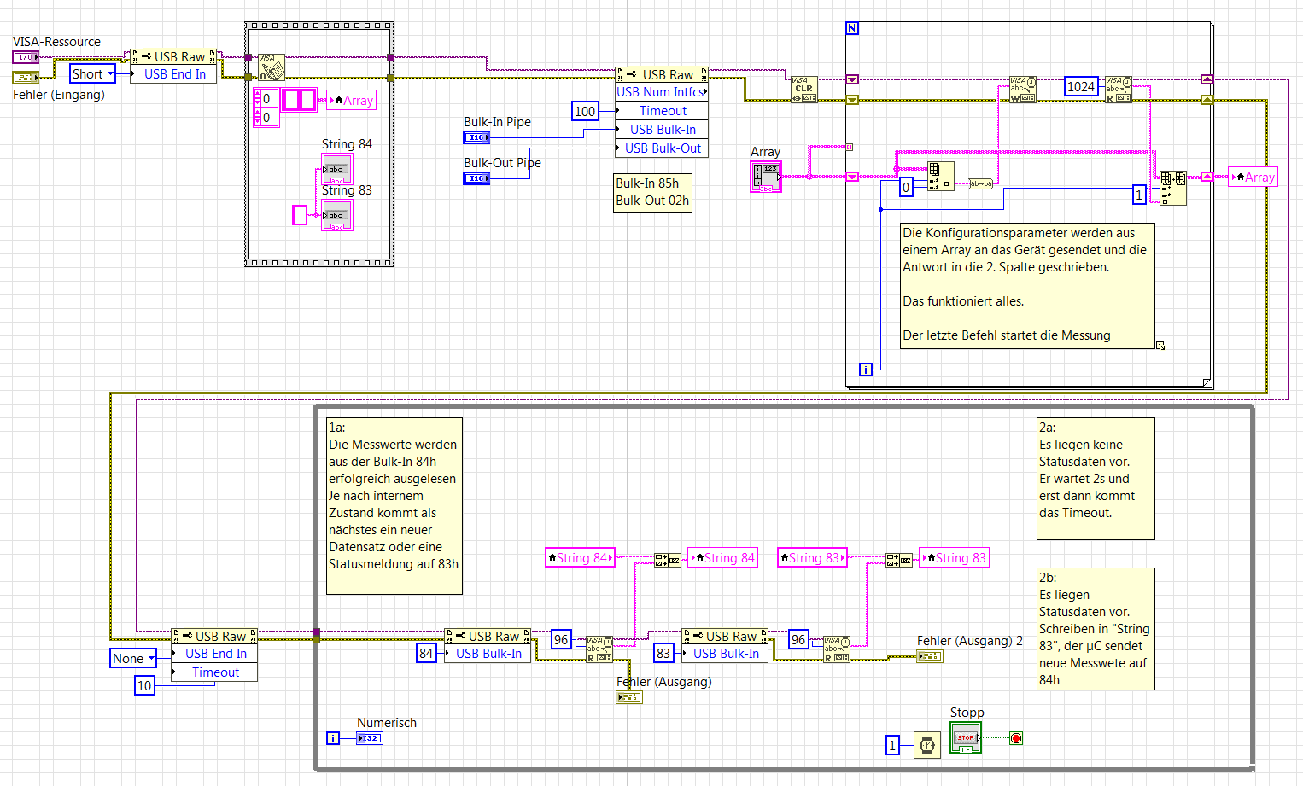Click the constant 1 wired to Wait timer
1303x786 pixels.
892,745
